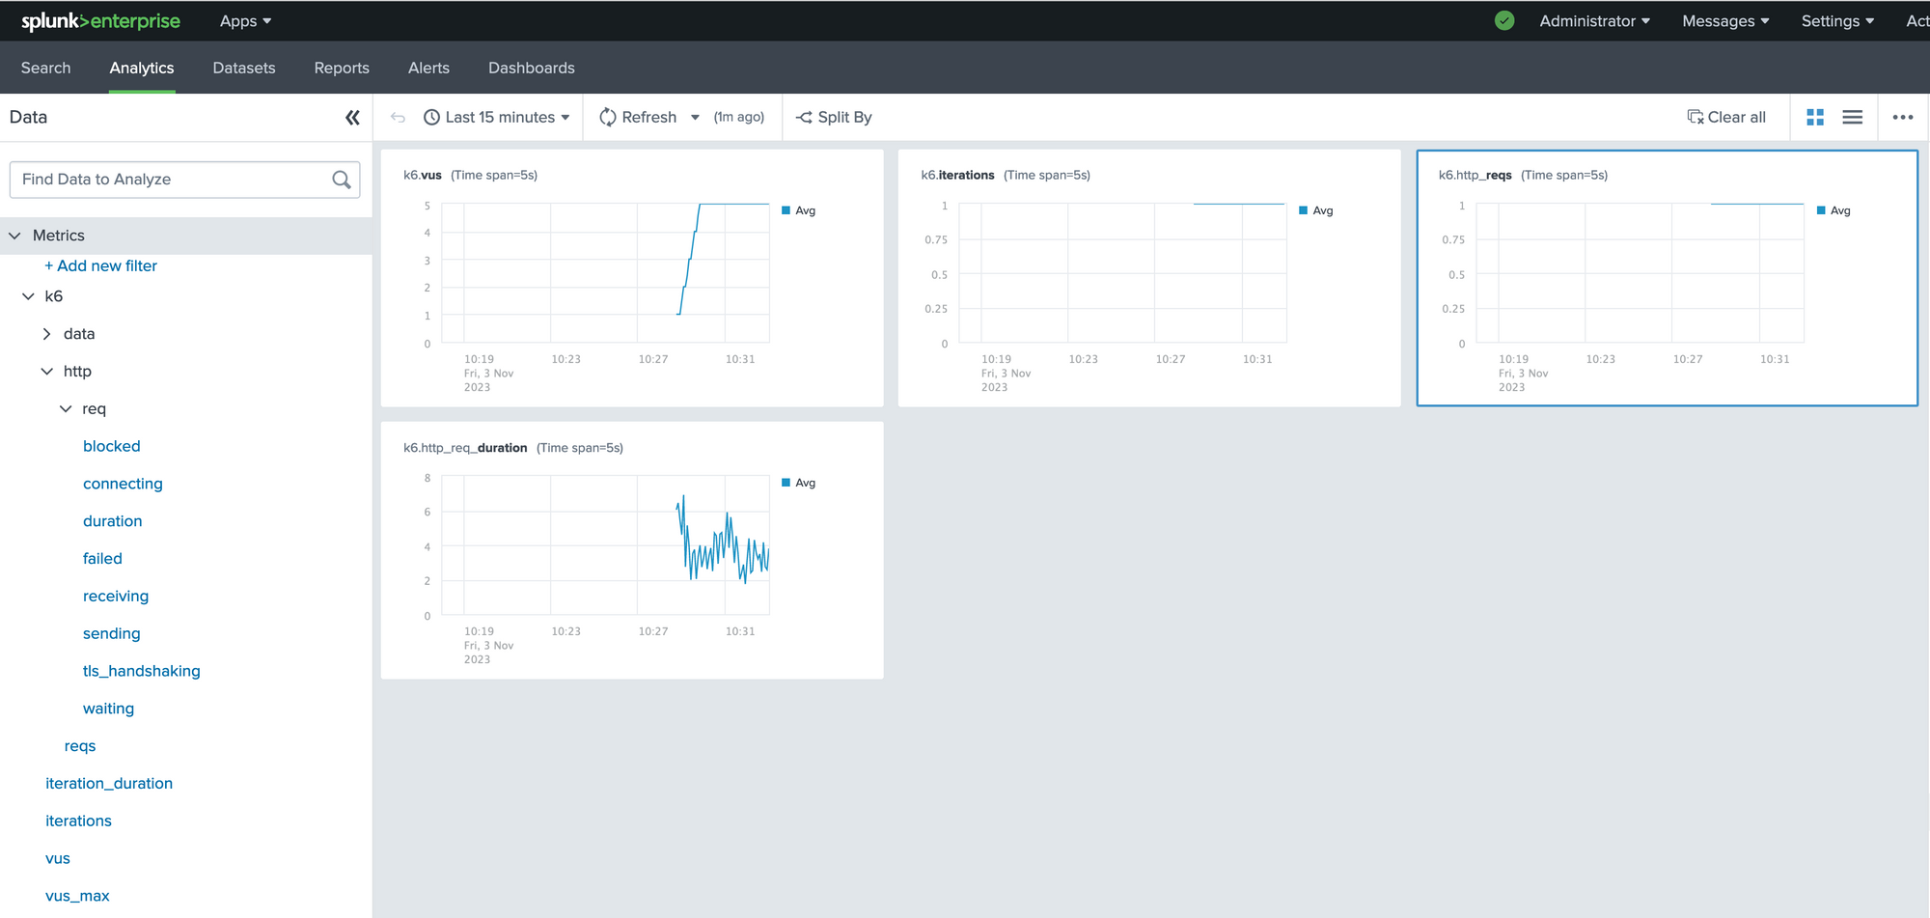This screenshot has height=918, width=1930.
Task: Click Refresh charts button
Action: pos(638,118)
